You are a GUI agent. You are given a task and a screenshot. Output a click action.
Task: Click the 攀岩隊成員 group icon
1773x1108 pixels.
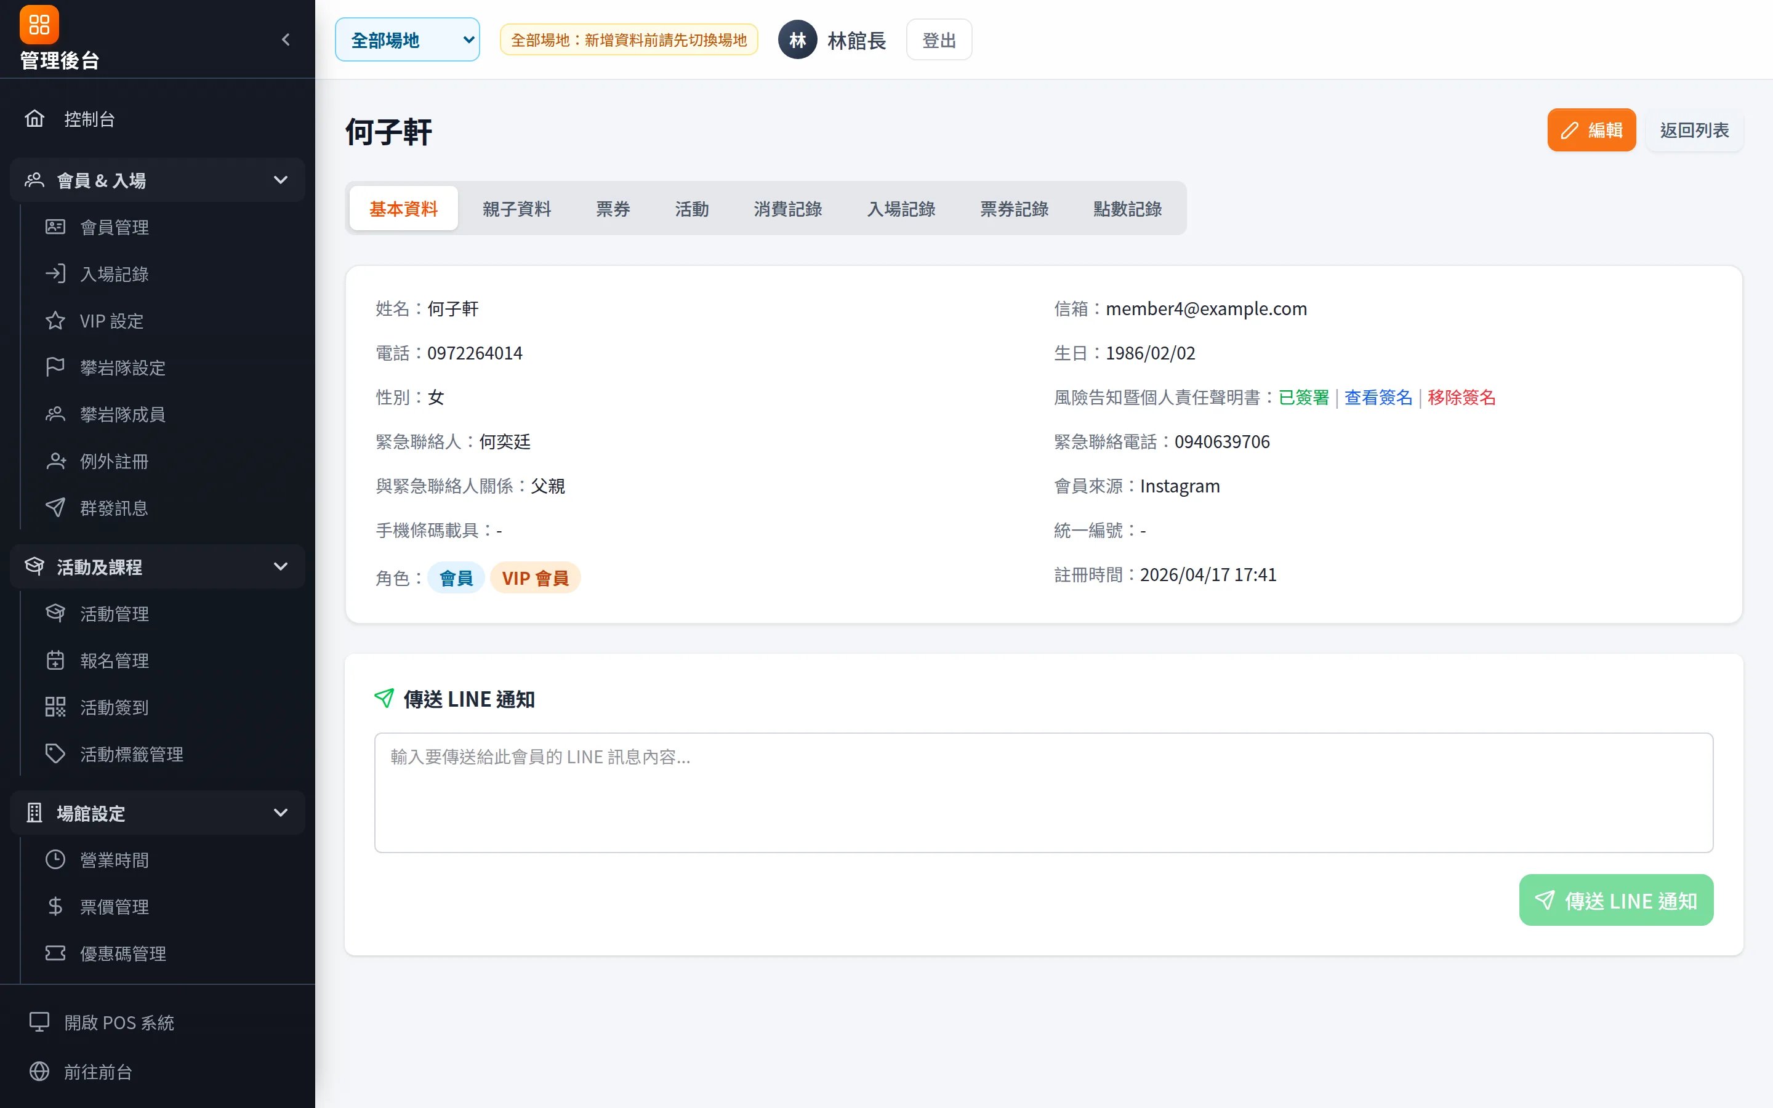point(55,414)
